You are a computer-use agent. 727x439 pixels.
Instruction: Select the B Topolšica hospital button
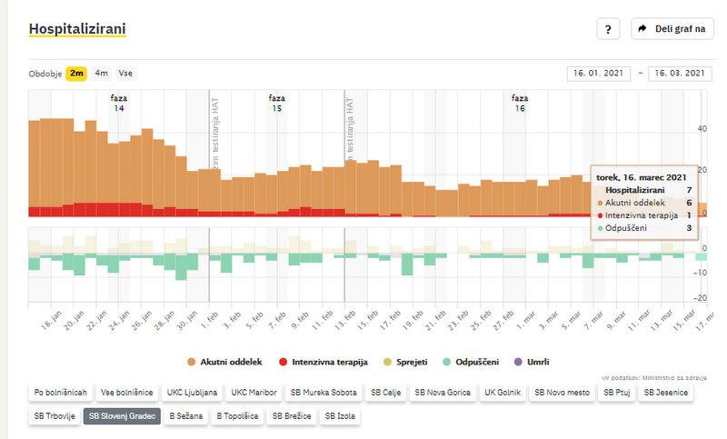(x=238, y=417)
